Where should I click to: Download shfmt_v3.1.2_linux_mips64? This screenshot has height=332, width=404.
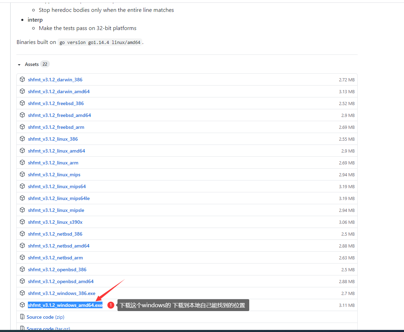[57, 186]
